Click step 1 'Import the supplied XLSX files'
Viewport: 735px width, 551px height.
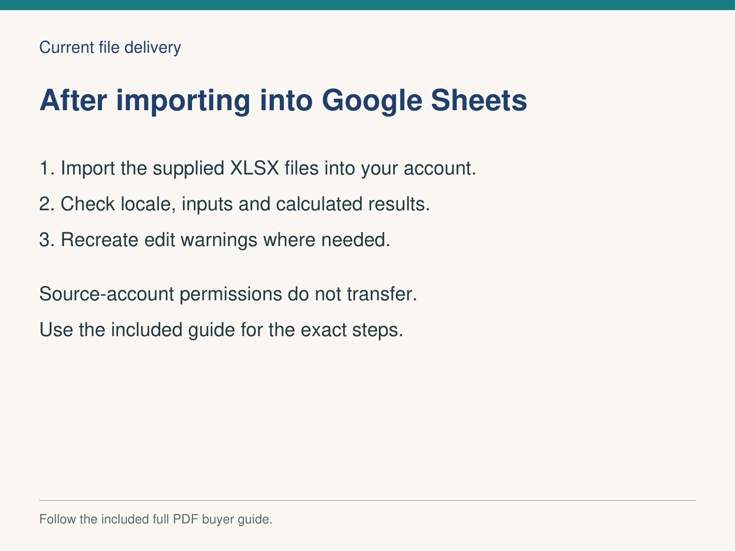pos(258,169)
